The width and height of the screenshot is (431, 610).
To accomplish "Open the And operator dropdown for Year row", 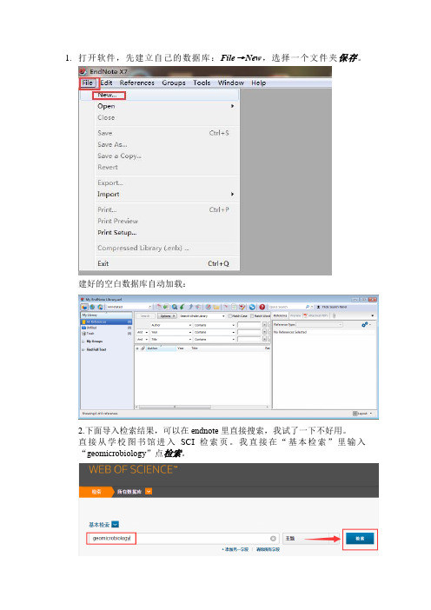I will (x=143, y=332).
